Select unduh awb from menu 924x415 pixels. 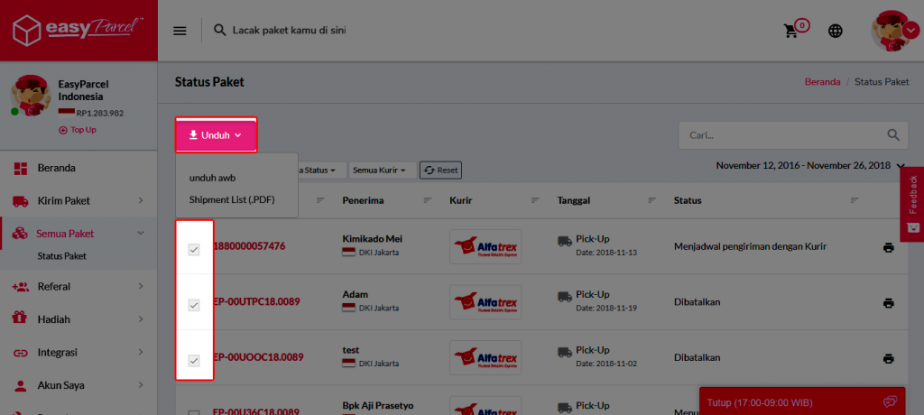(212, 178)
